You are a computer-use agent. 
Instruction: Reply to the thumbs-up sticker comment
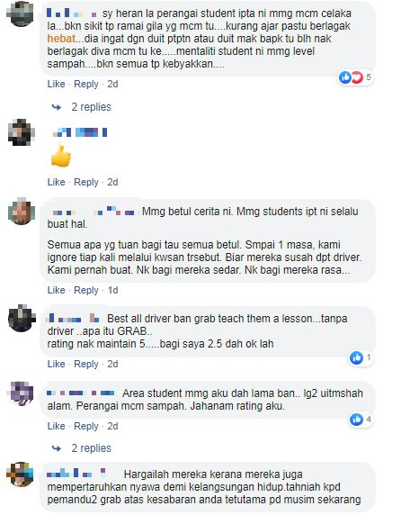click(86, 182)
